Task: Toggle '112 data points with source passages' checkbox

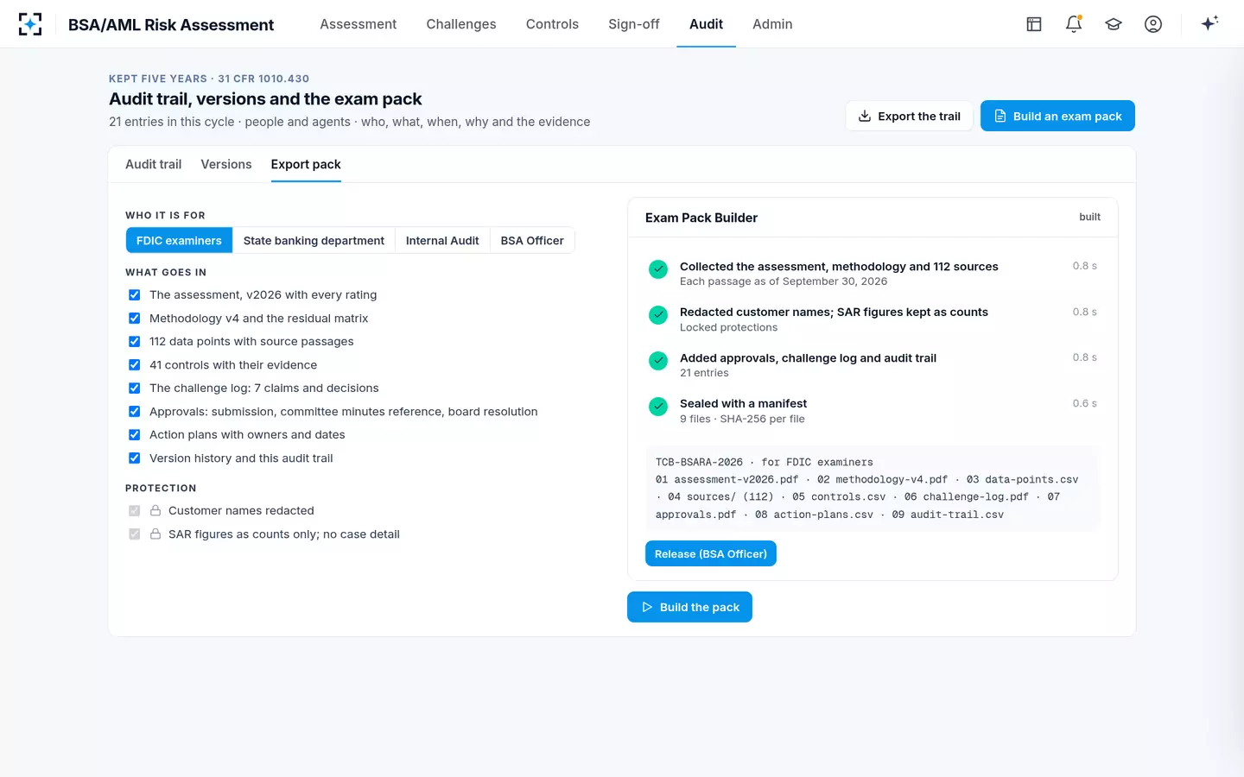Action: (x=135, y=342)
